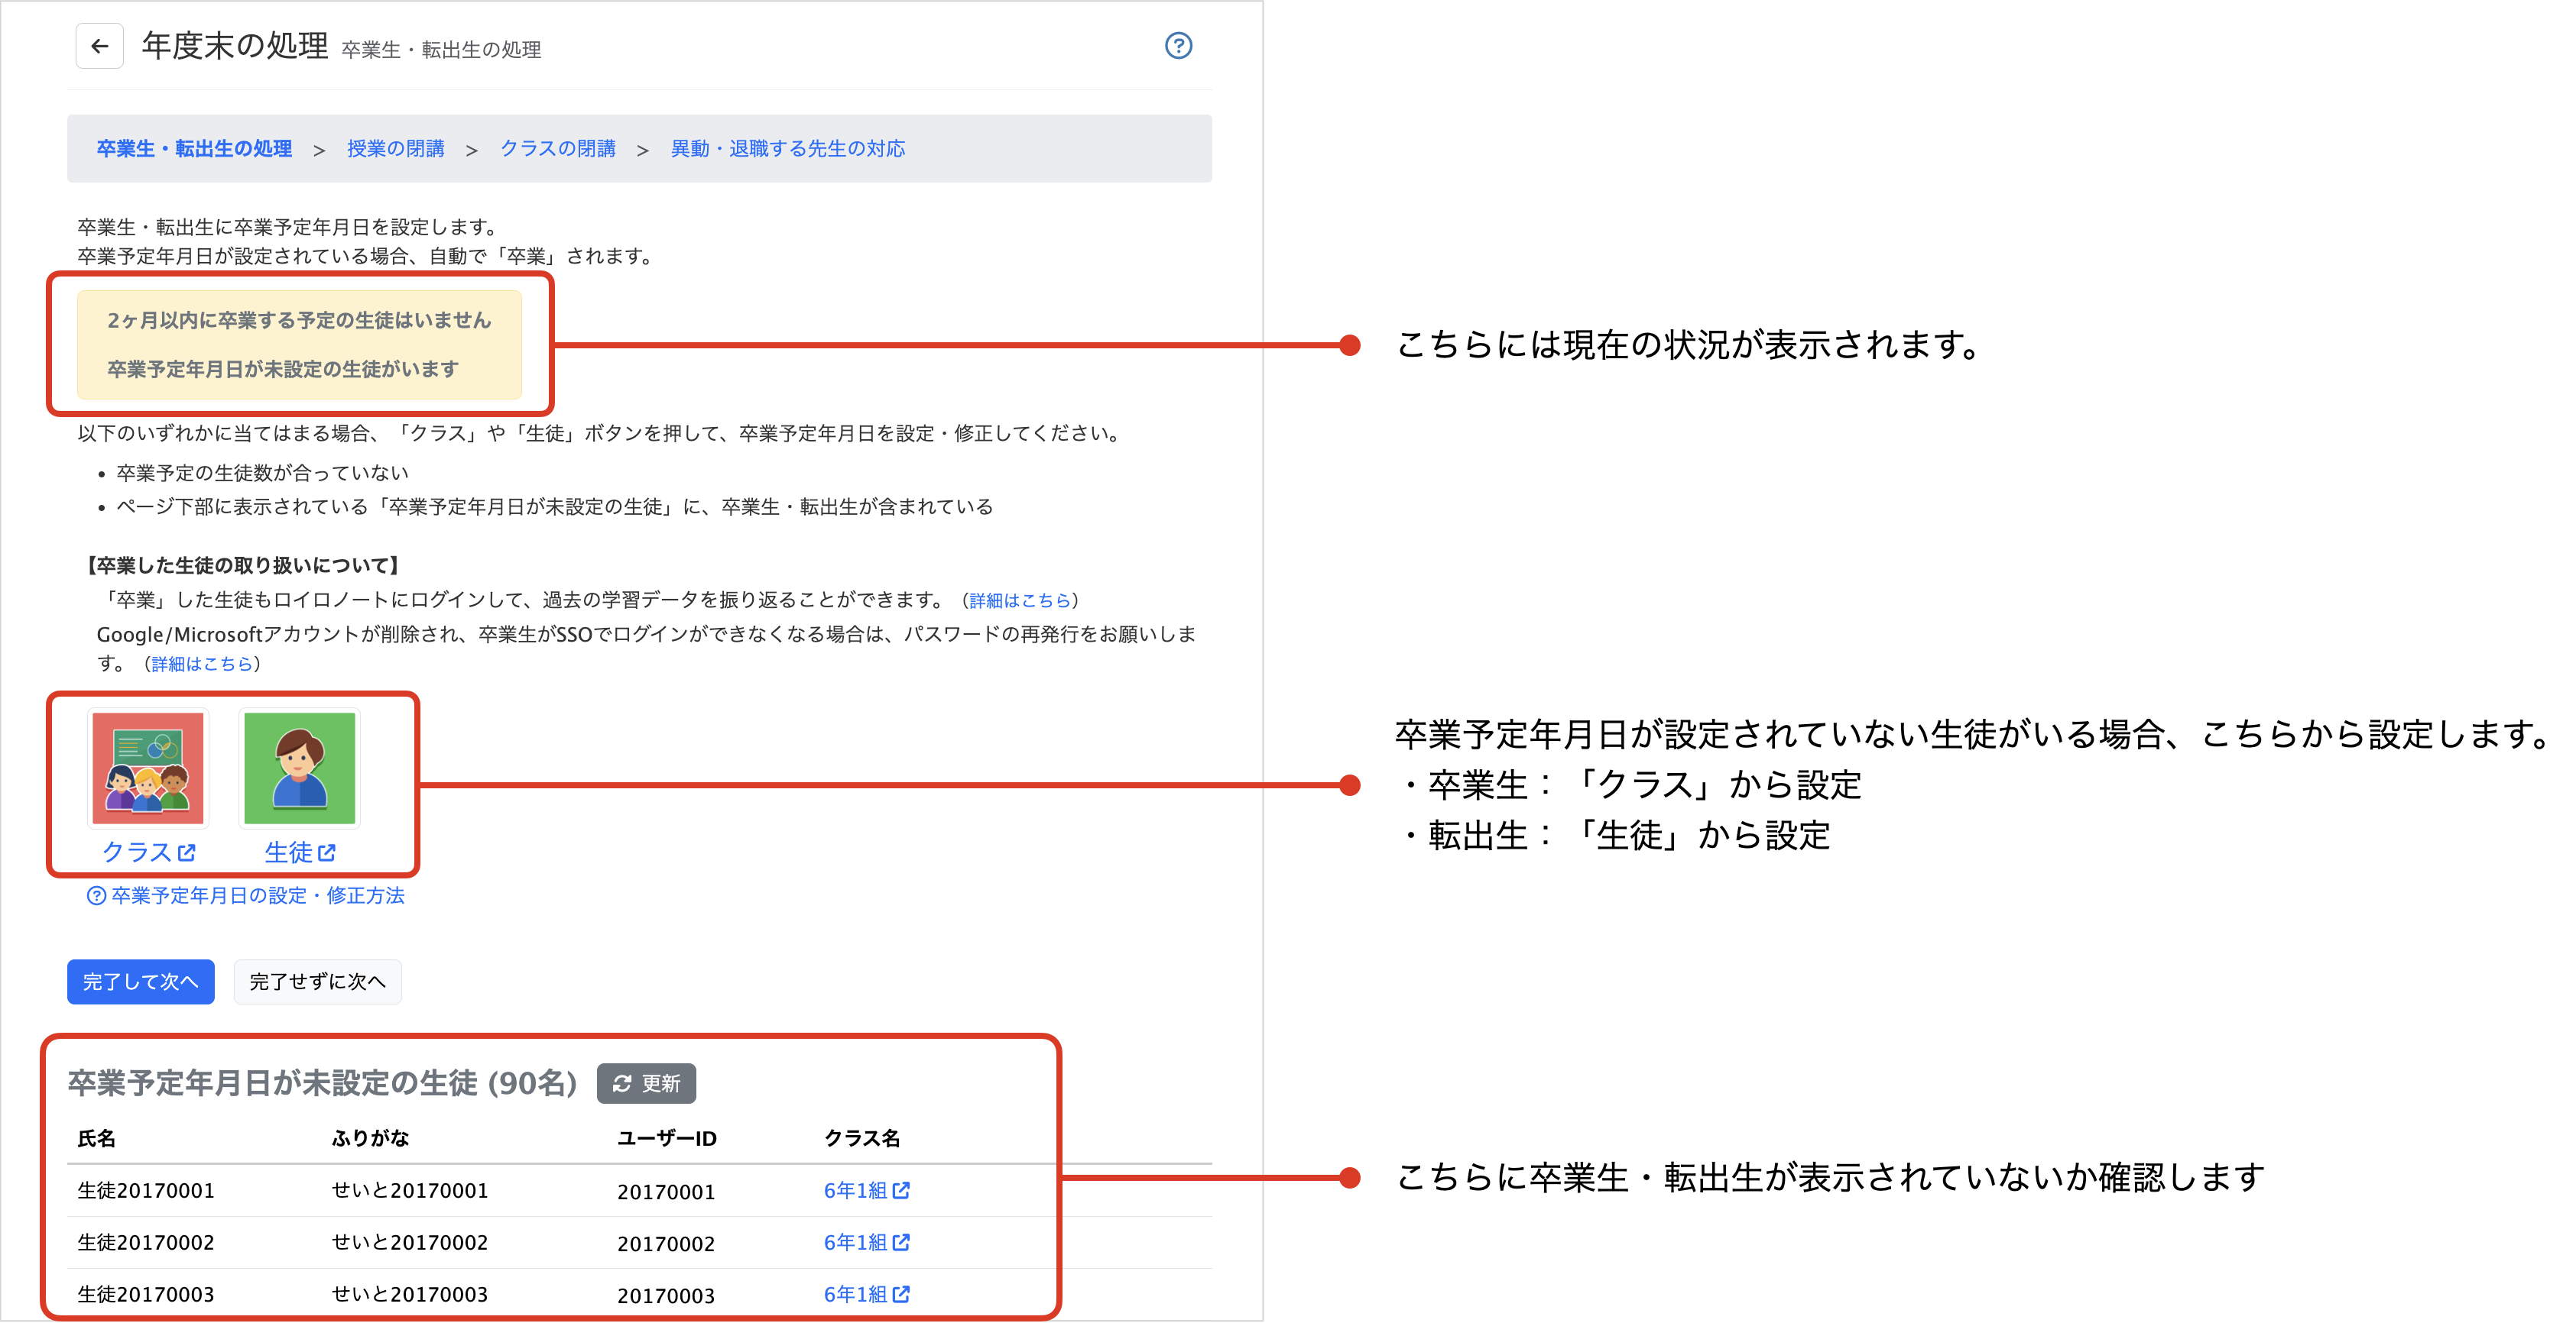
Task: Go to 異動・退職する先生の対応 step
Action: (787, 149)
